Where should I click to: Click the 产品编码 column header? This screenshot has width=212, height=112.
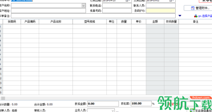[30, 22]
